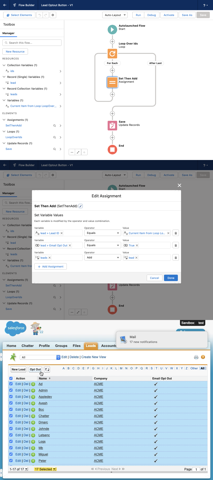Uncheck the checkbox for the Ad lead row
The height and width of the screenshot is (480, 213).
click(11, 384)
